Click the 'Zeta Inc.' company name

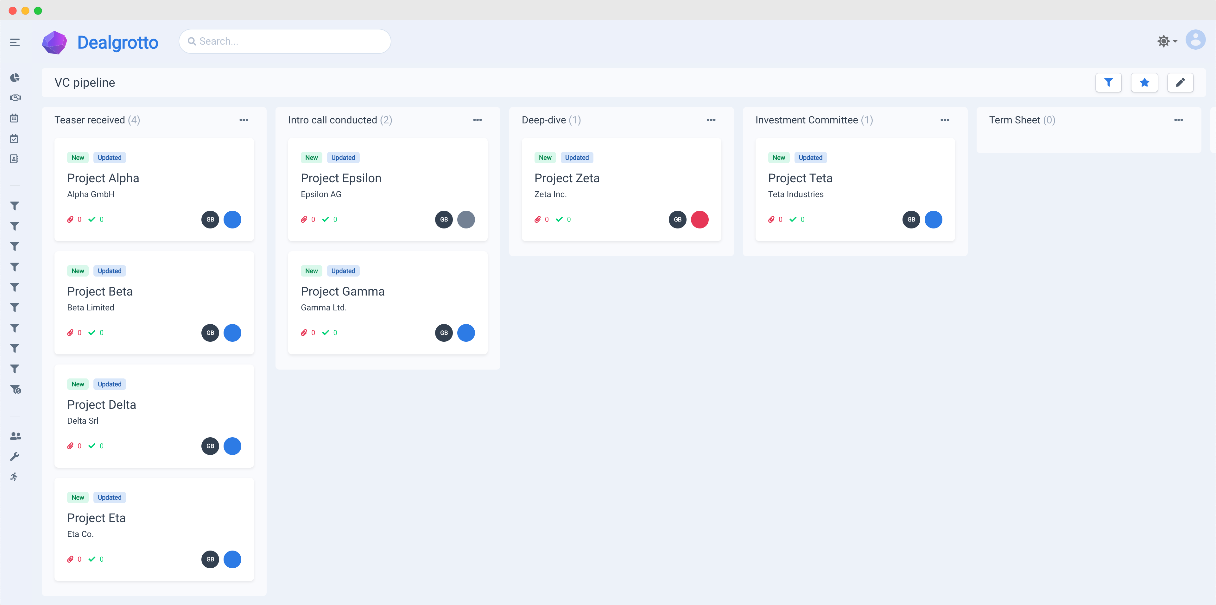coord(550,194)
